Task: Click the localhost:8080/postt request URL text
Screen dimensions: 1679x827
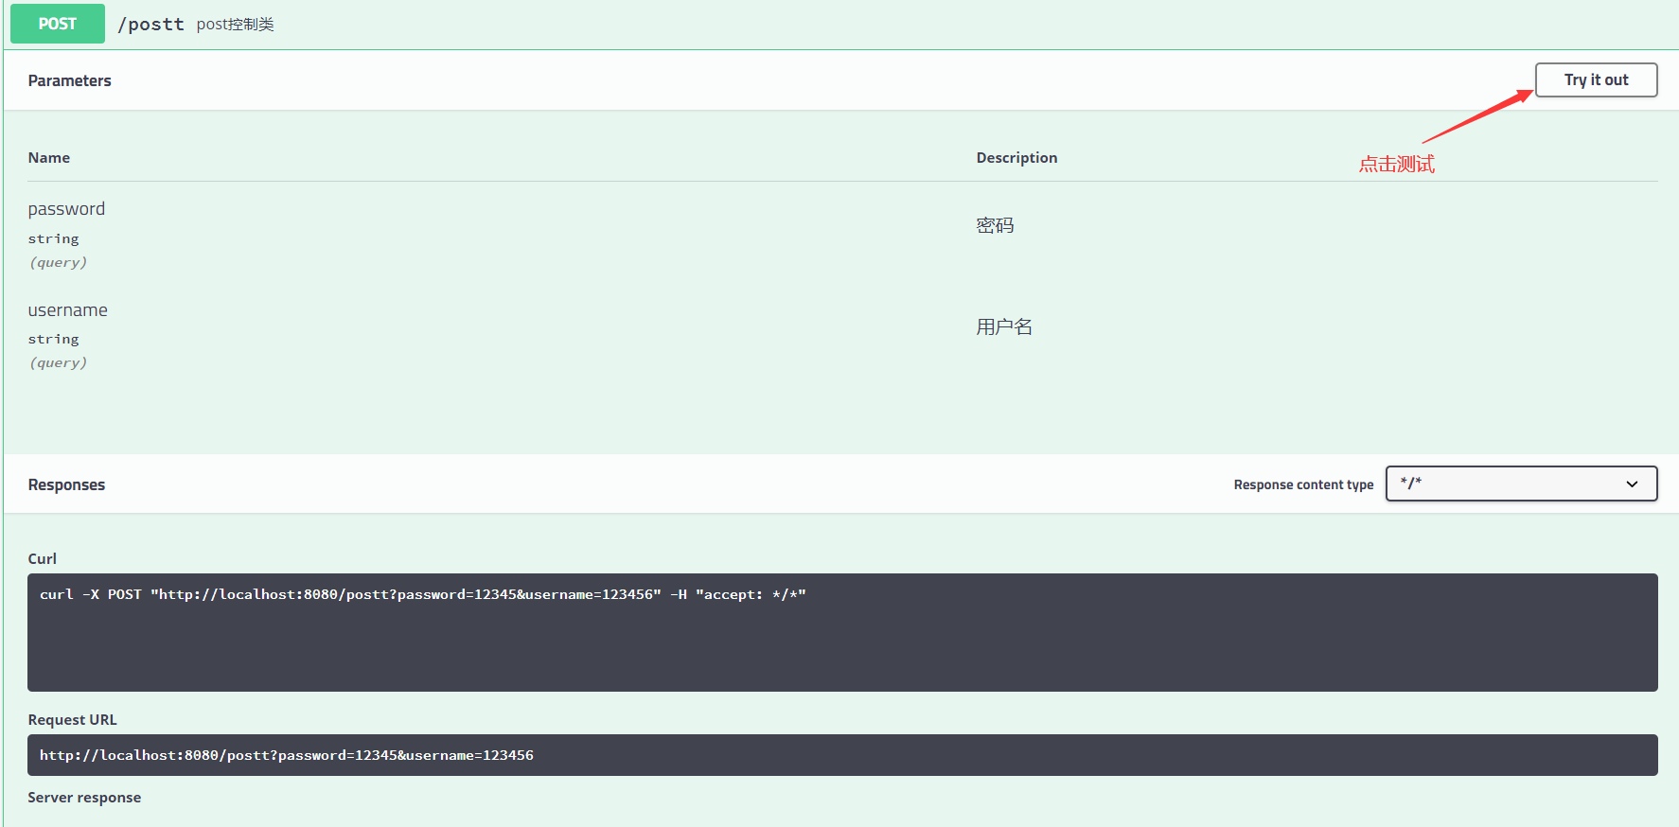Action: (x=287, y=755)
